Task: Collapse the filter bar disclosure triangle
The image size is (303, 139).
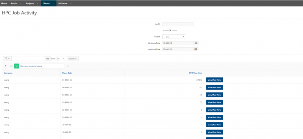Action: 5,66
